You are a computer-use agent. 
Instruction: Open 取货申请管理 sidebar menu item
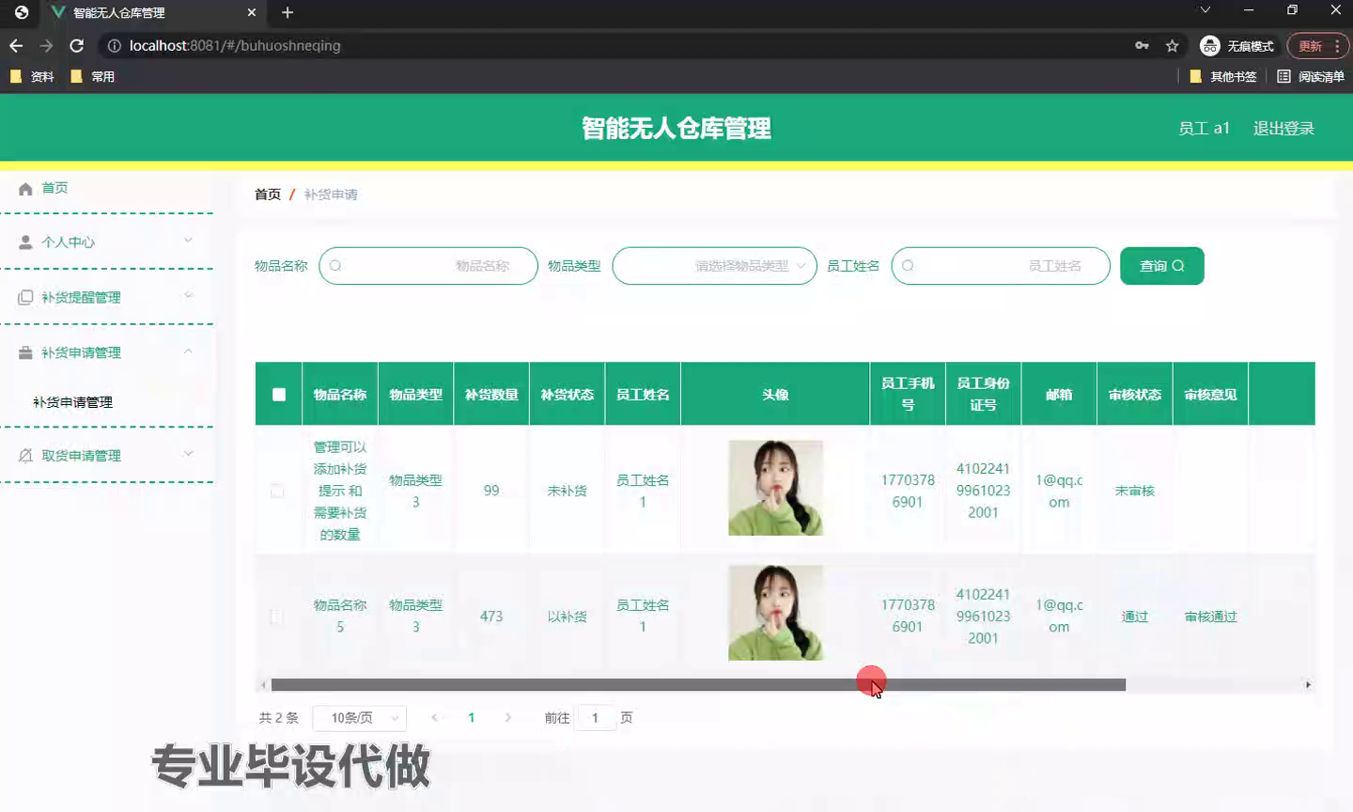(106, 455)
